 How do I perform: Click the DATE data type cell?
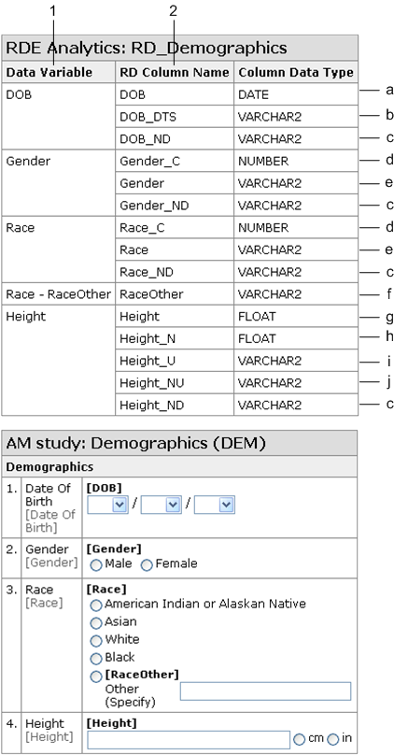click(296, 94)
